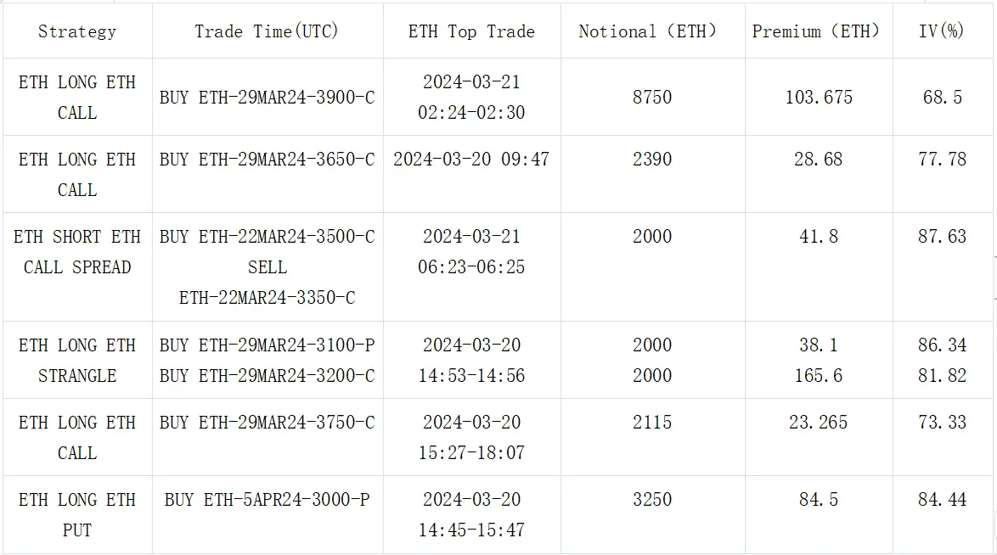The image size is (997, 555).
Task: Select the 2024-03-20 09:47 time cell
Action: point(471,160)
